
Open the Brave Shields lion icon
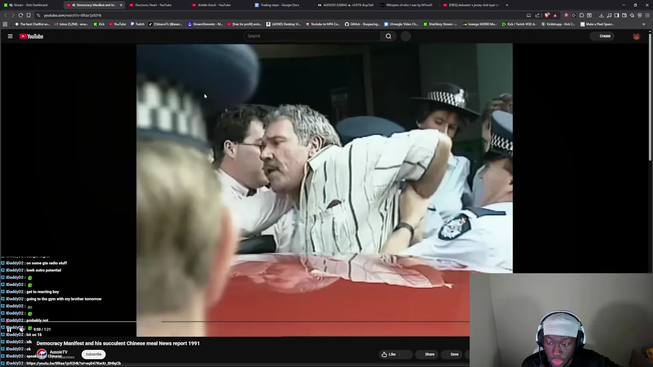pyautogui.click(x=547, y=15)
